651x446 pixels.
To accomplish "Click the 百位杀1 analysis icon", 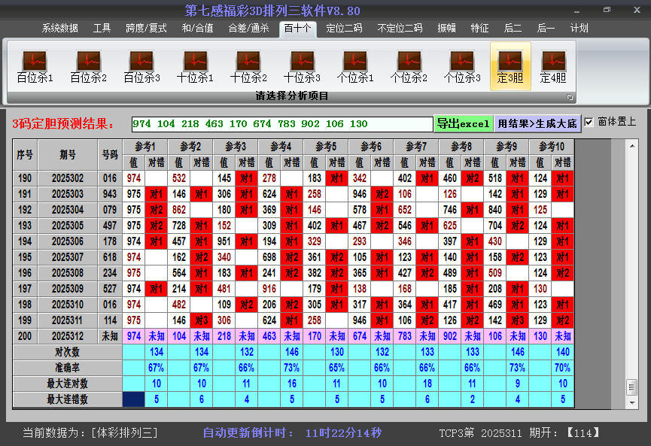I will pos(35,66).
